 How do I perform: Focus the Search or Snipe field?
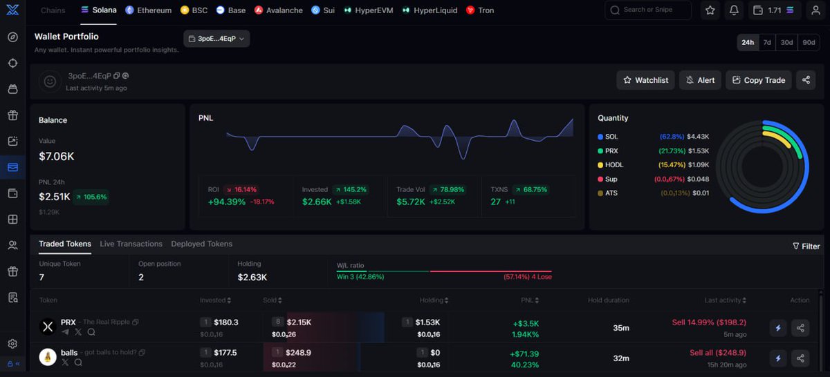click(648, 10)
